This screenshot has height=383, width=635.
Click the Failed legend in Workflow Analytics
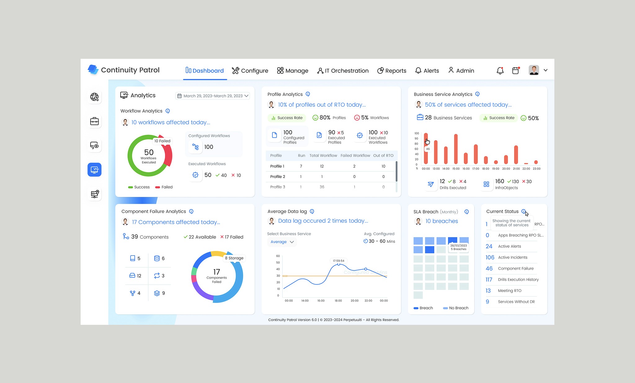164,187
